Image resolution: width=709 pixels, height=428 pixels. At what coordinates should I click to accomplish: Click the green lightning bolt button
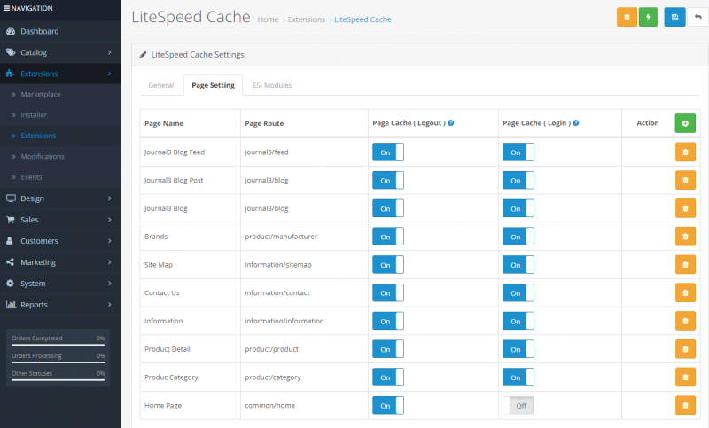click(648, 17)
